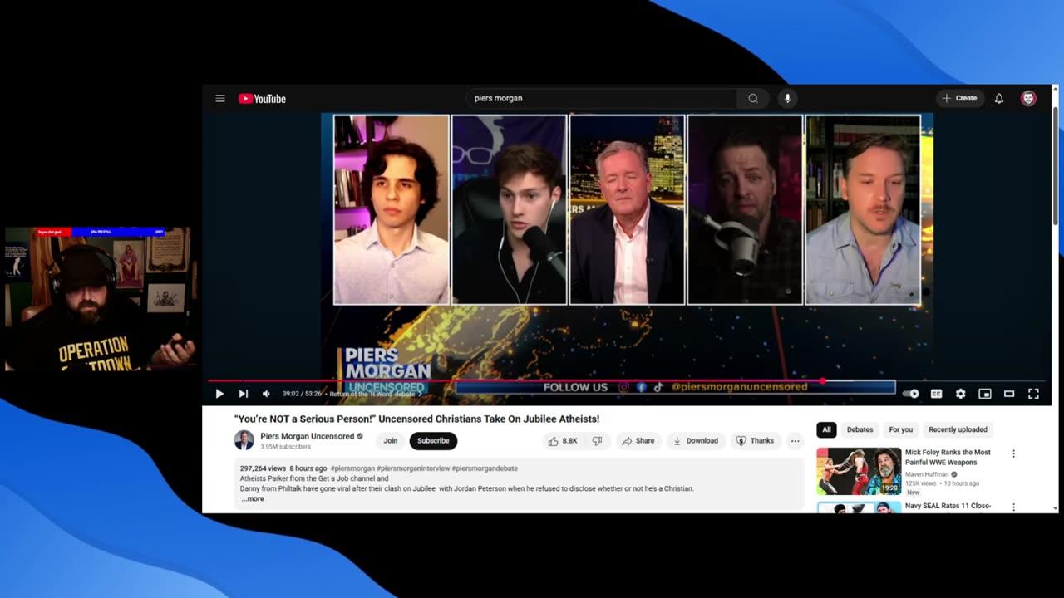Viewport: 1064px width, 598px height.
Task: Send a Thanks to the creator
Action: [x=755, y=441]
